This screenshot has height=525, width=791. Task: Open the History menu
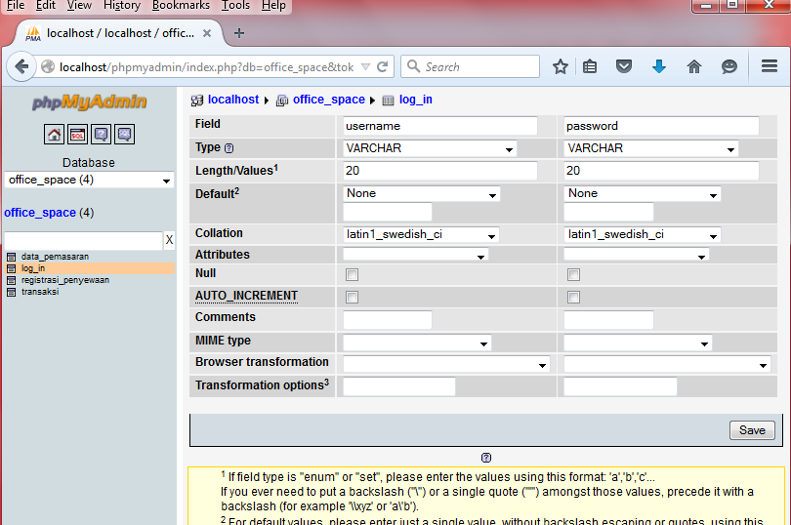[121, 6]
